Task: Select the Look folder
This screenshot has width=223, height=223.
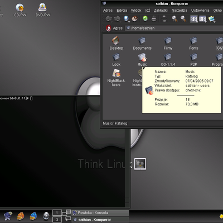Action: point(117,60)
